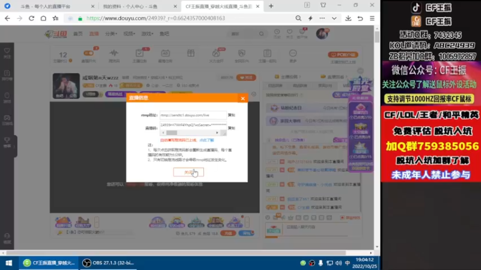Screen dimensions: 481x270
Task: Open the browser downloads icon
Action: 348,19
